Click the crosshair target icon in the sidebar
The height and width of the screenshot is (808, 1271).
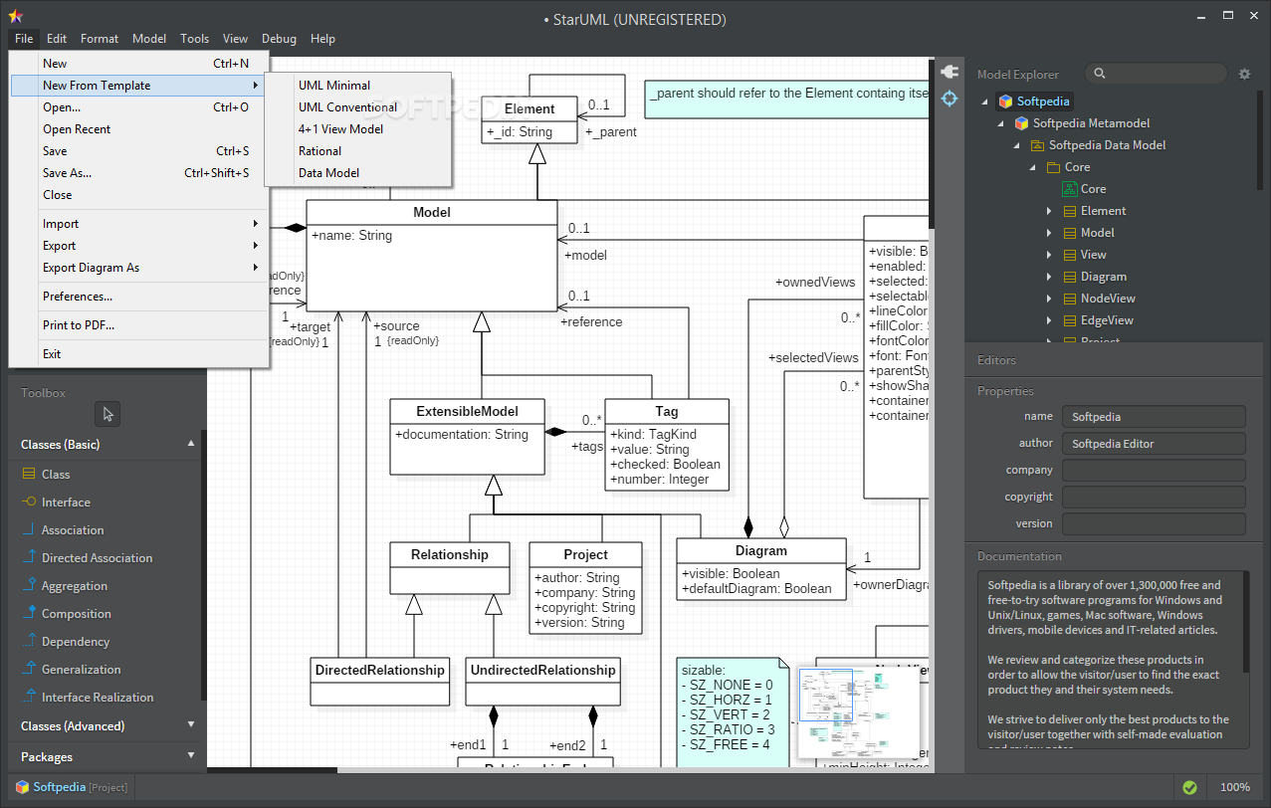click(949, 99)
